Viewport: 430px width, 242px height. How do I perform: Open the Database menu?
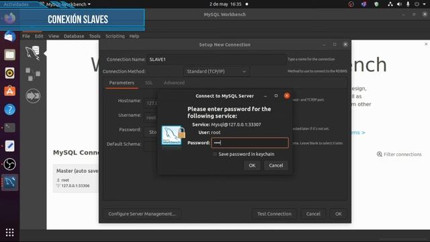(74, 36)
